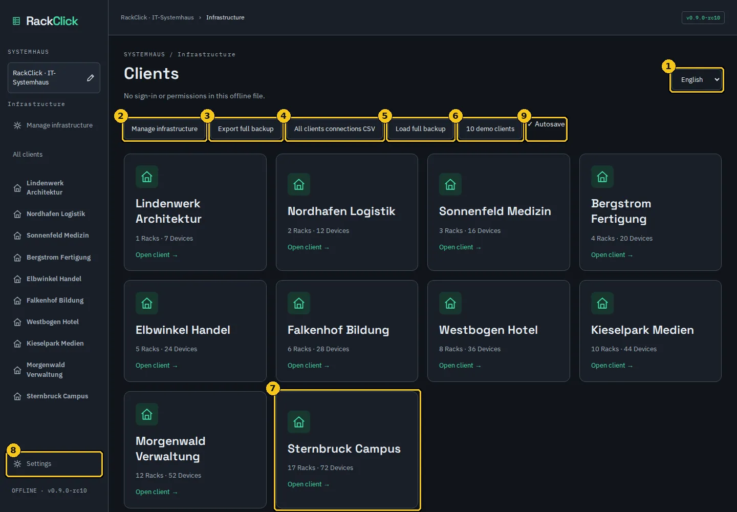Click the house icon on Sonnenfeld Medizin card

point(450,185)
